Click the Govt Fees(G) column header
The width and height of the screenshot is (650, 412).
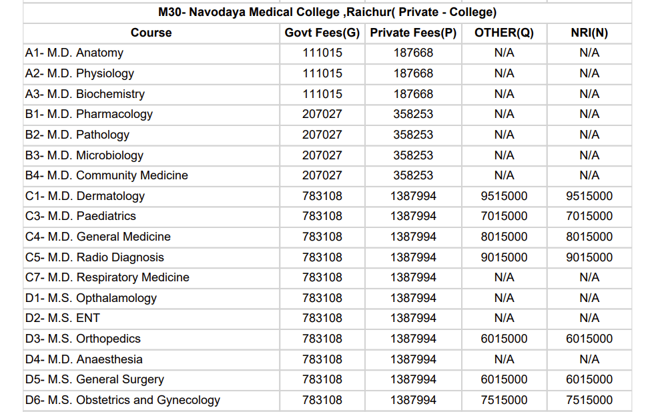tap(322, 33)
